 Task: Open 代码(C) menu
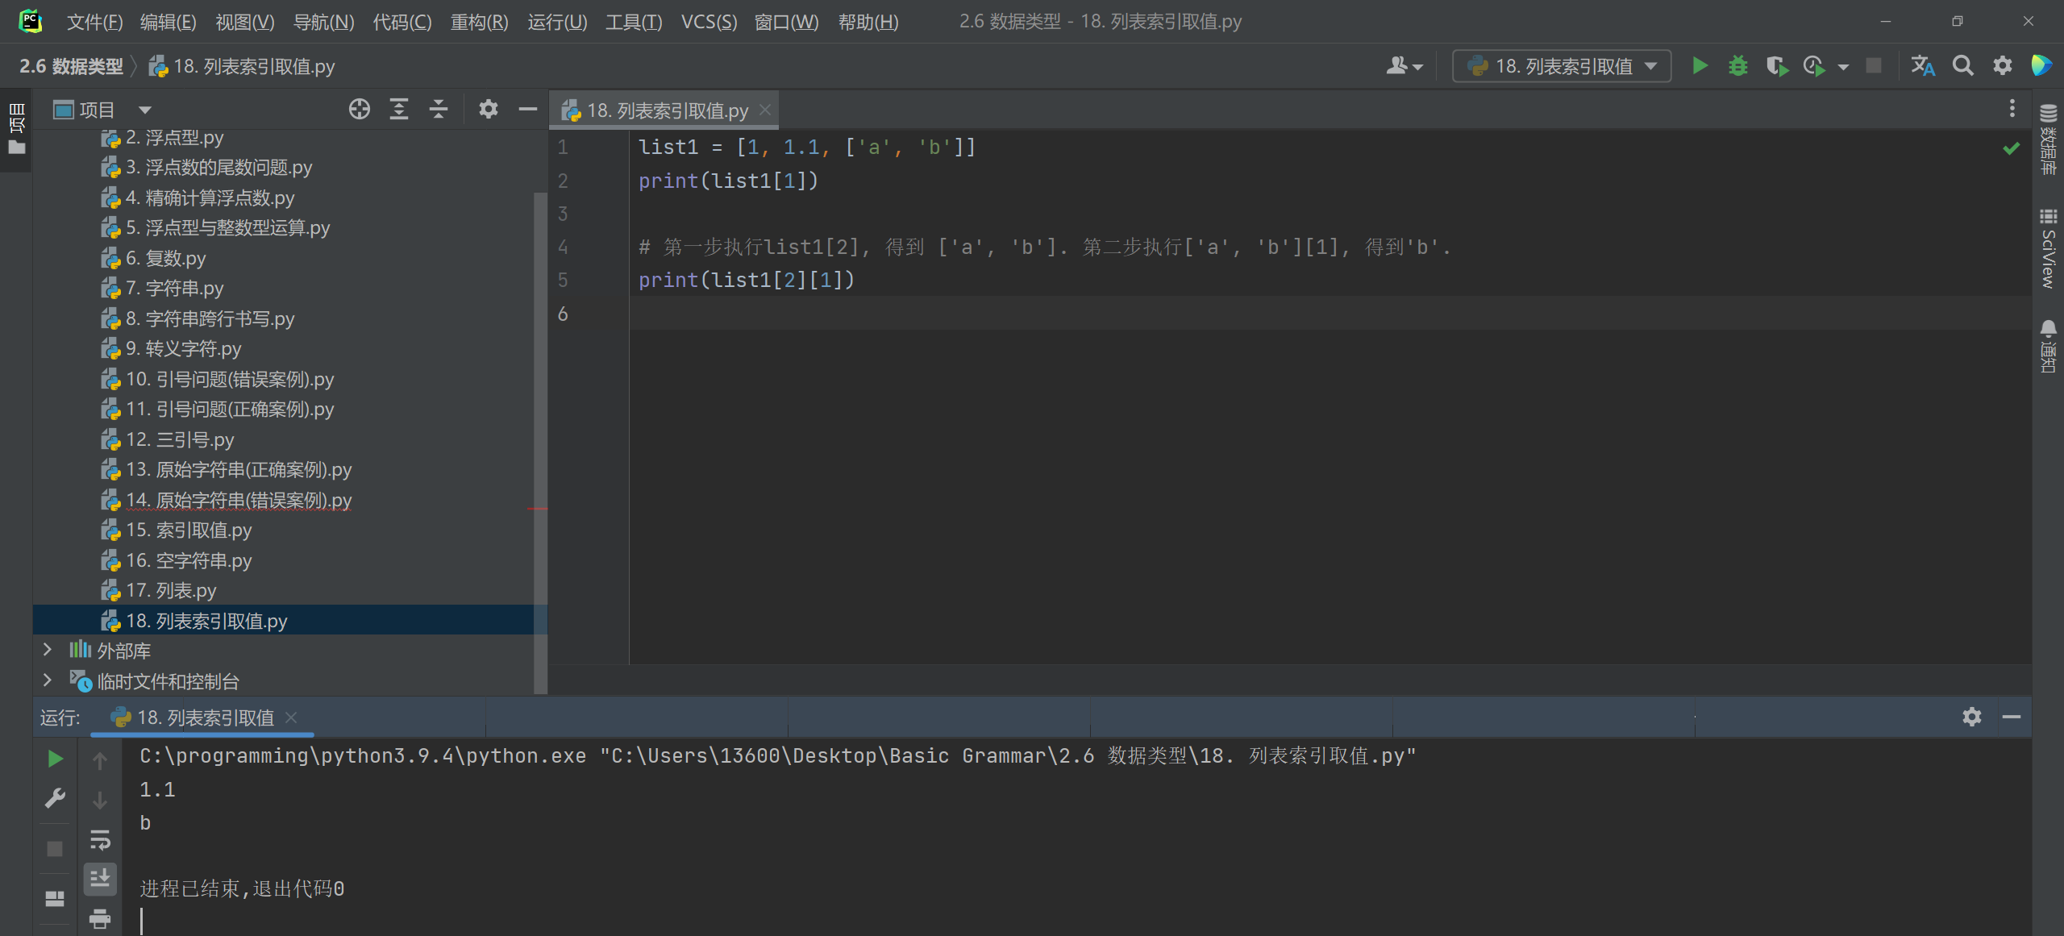pyautogui.click(x=402, y=22)
